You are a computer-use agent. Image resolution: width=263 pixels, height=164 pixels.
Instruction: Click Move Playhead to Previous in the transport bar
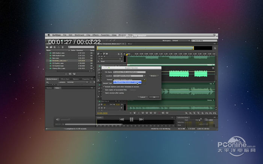(x=143, y=113)
